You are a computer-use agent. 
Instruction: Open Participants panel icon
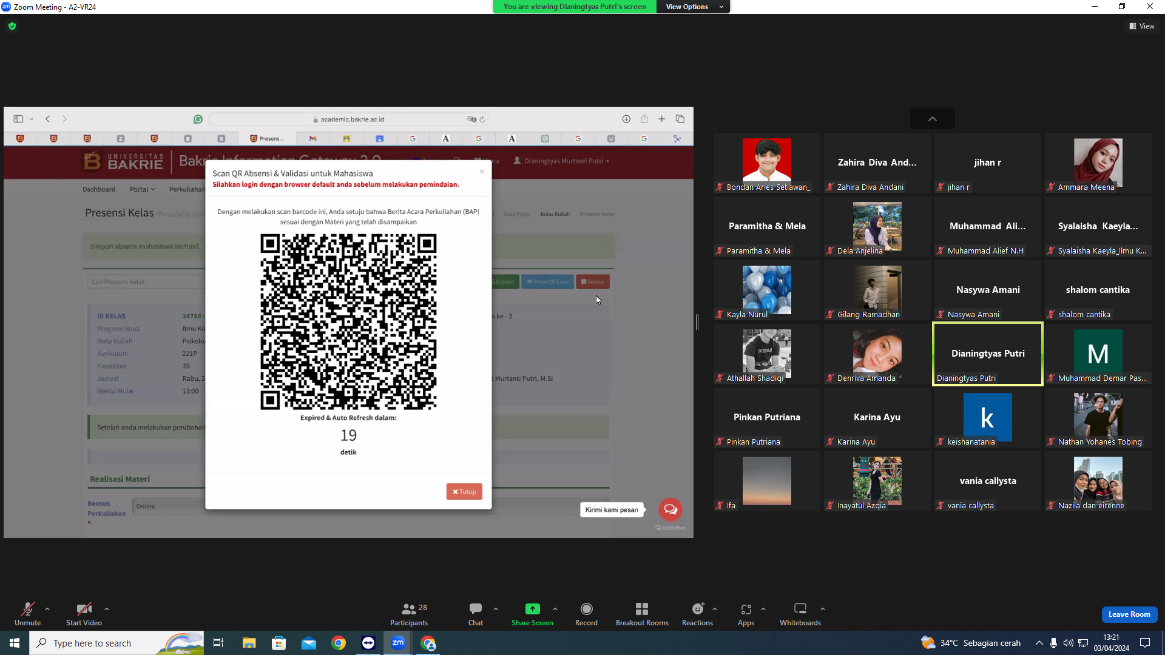click(x=409, y=608)
